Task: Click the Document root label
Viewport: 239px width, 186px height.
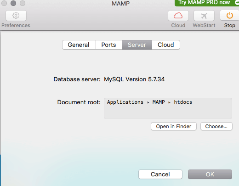Action: tap(79, 102)
